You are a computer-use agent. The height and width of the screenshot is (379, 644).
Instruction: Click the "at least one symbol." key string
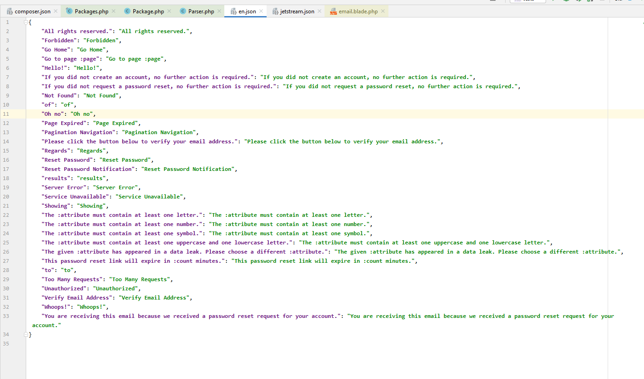click(122, 233)
